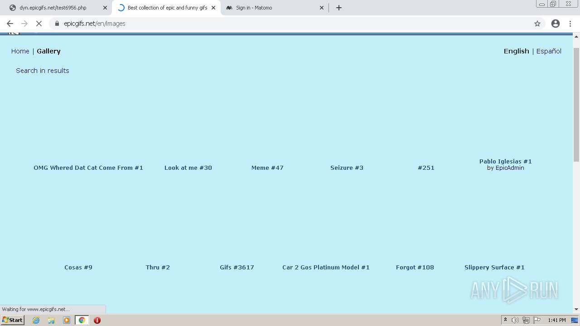Open the Chrome three-dot menu
Screen dimensions: 580x326
(570, 24)
